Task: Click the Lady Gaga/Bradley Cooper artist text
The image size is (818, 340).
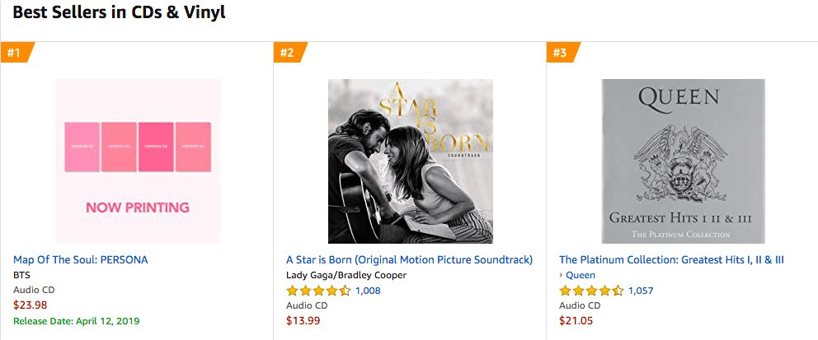Action: tap(346, 275)
